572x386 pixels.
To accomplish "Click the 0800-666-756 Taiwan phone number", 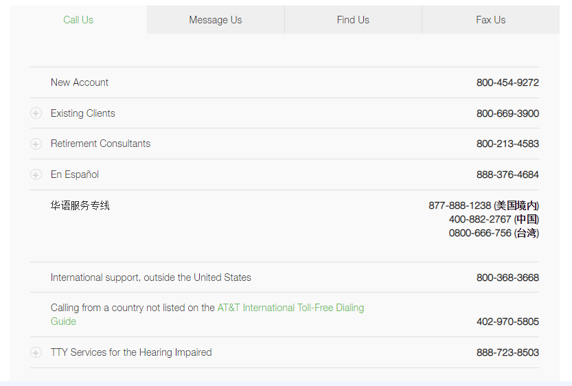I will tap(480, 233).
